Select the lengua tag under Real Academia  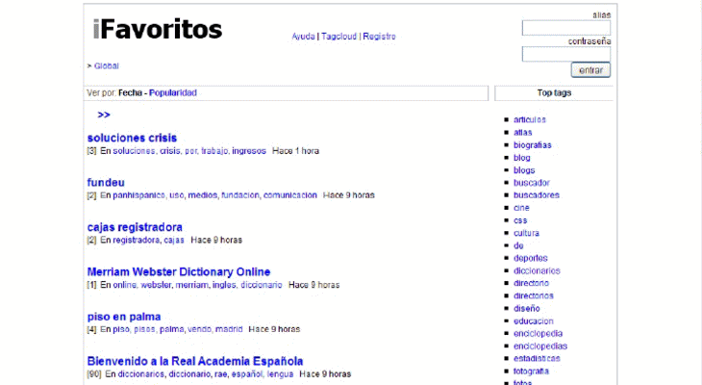[x=280, y=374]
